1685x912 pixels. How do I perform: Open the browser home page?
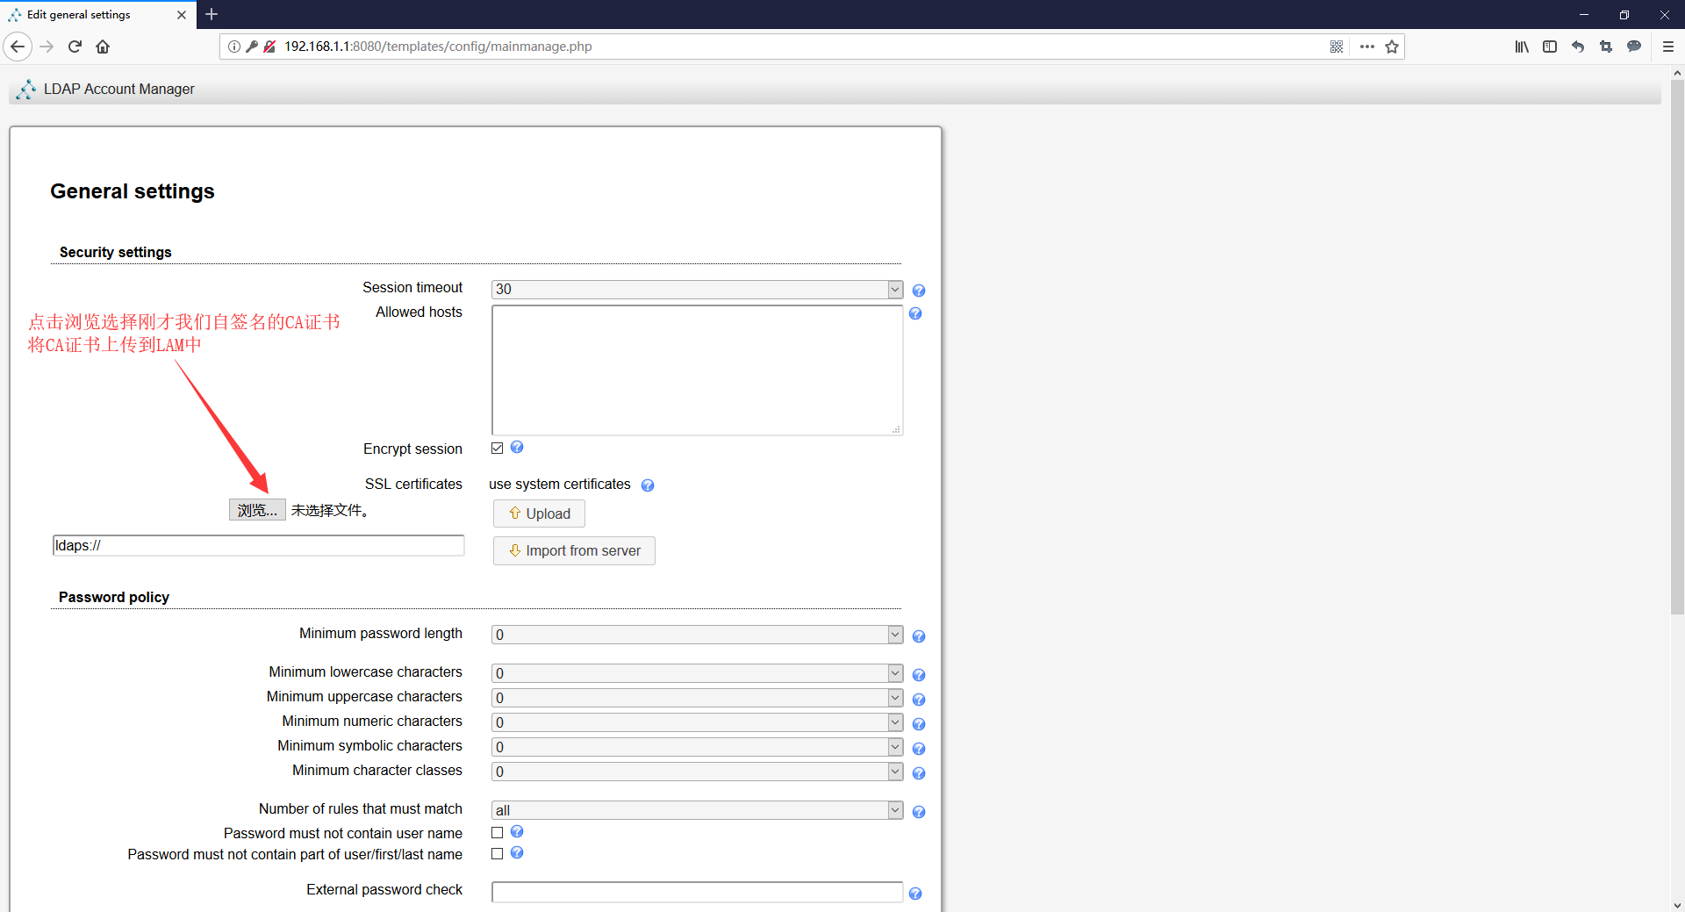pyautogui.click(x=103, y=47)
